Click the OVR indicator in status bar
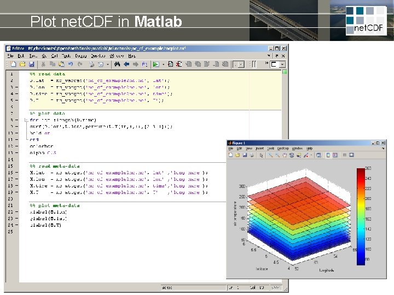 [x=276, y=287]
